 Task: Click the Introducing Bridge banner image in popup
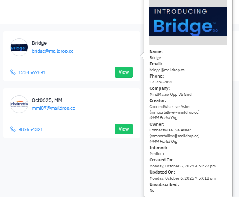click(188, 21)
